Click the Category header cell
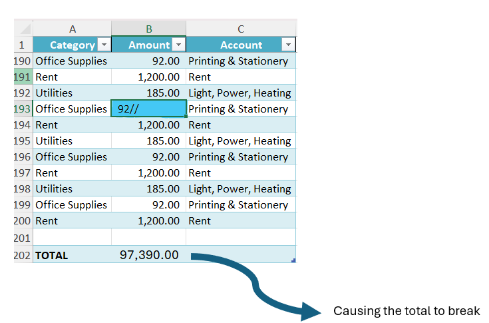The image size is (489, 323). [x=73, y=45]
